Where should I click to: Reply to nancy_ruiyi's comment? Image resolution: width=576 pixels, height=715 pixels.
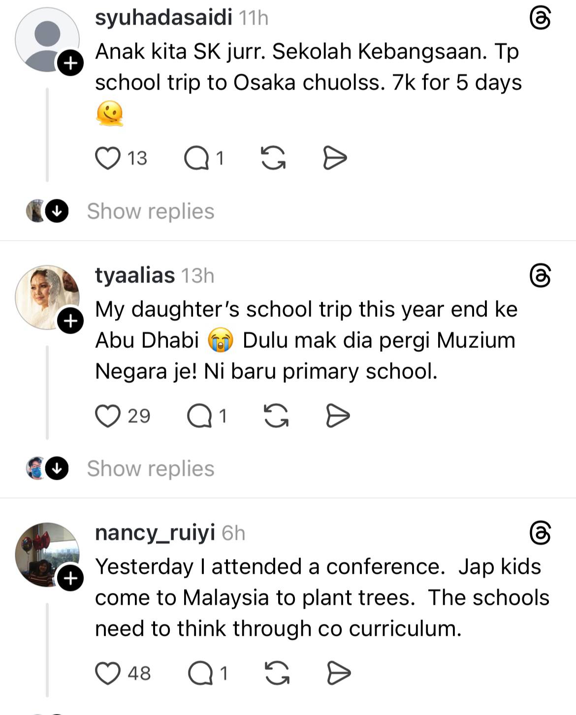pyautogui.click(x=201, y=673)
